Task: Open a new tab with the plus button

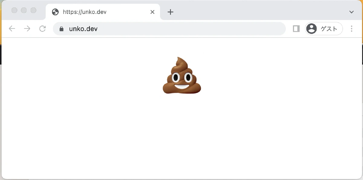Action: [x=170, y=12]
